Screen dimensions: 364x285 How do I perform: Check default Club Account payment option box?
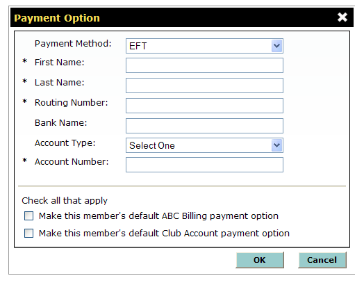[x=28, y=233]
